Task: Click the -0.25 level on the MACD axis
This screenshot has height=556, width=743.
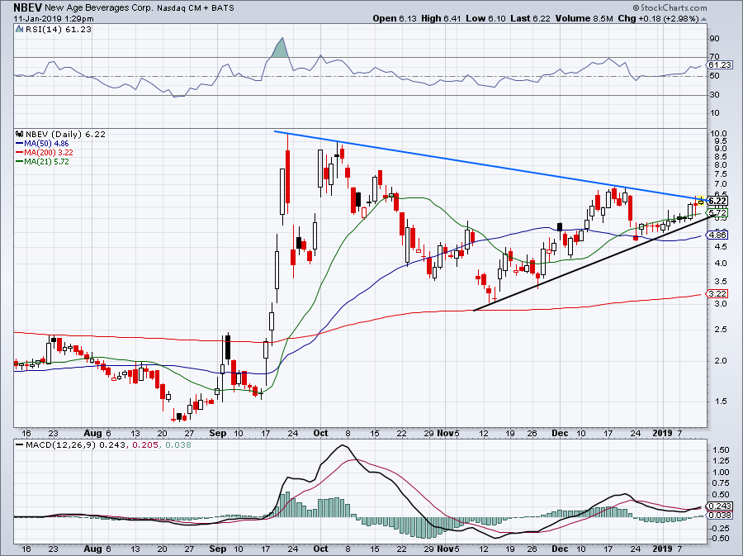Action: 719,528
